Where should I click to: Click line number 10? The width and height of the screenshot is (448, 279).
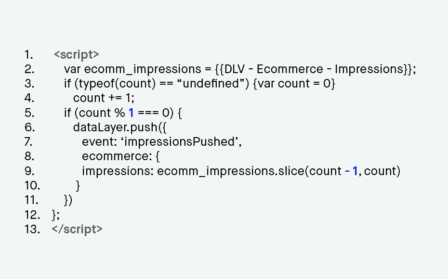32,185
